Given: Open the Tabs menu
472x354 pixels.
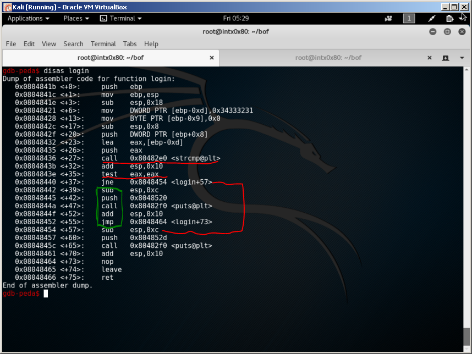Looking at the screenshot, I should tap(130, 44).
